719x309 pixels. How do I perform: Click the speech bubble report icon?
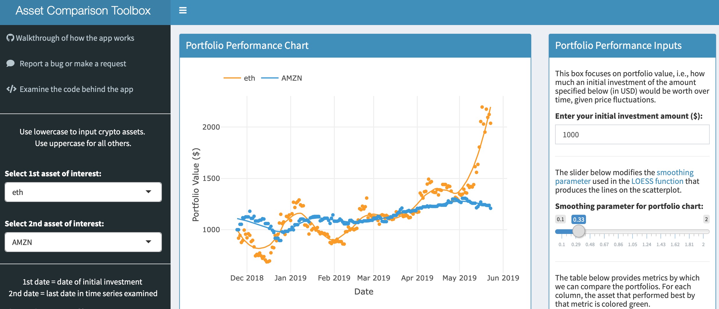point(10,63)
